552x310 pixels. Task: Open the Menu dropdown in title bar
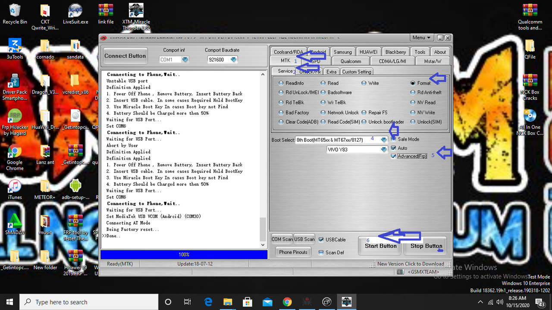click(x=421, y=38)
